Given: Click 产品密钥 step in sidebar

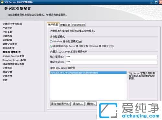Looking at the screenshot, I should (x=7, y=28).
